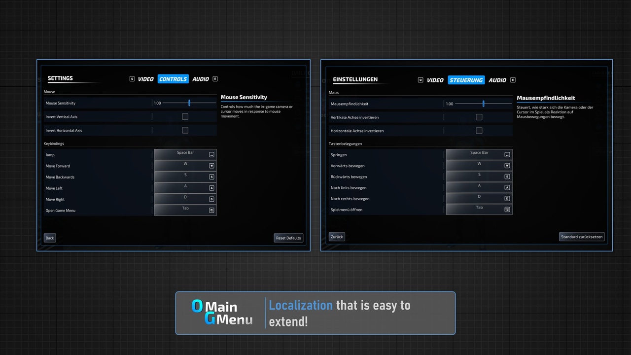Click the Reset Defaults button
The height and width of the screenshot is (355, 631).
(288, 238)
